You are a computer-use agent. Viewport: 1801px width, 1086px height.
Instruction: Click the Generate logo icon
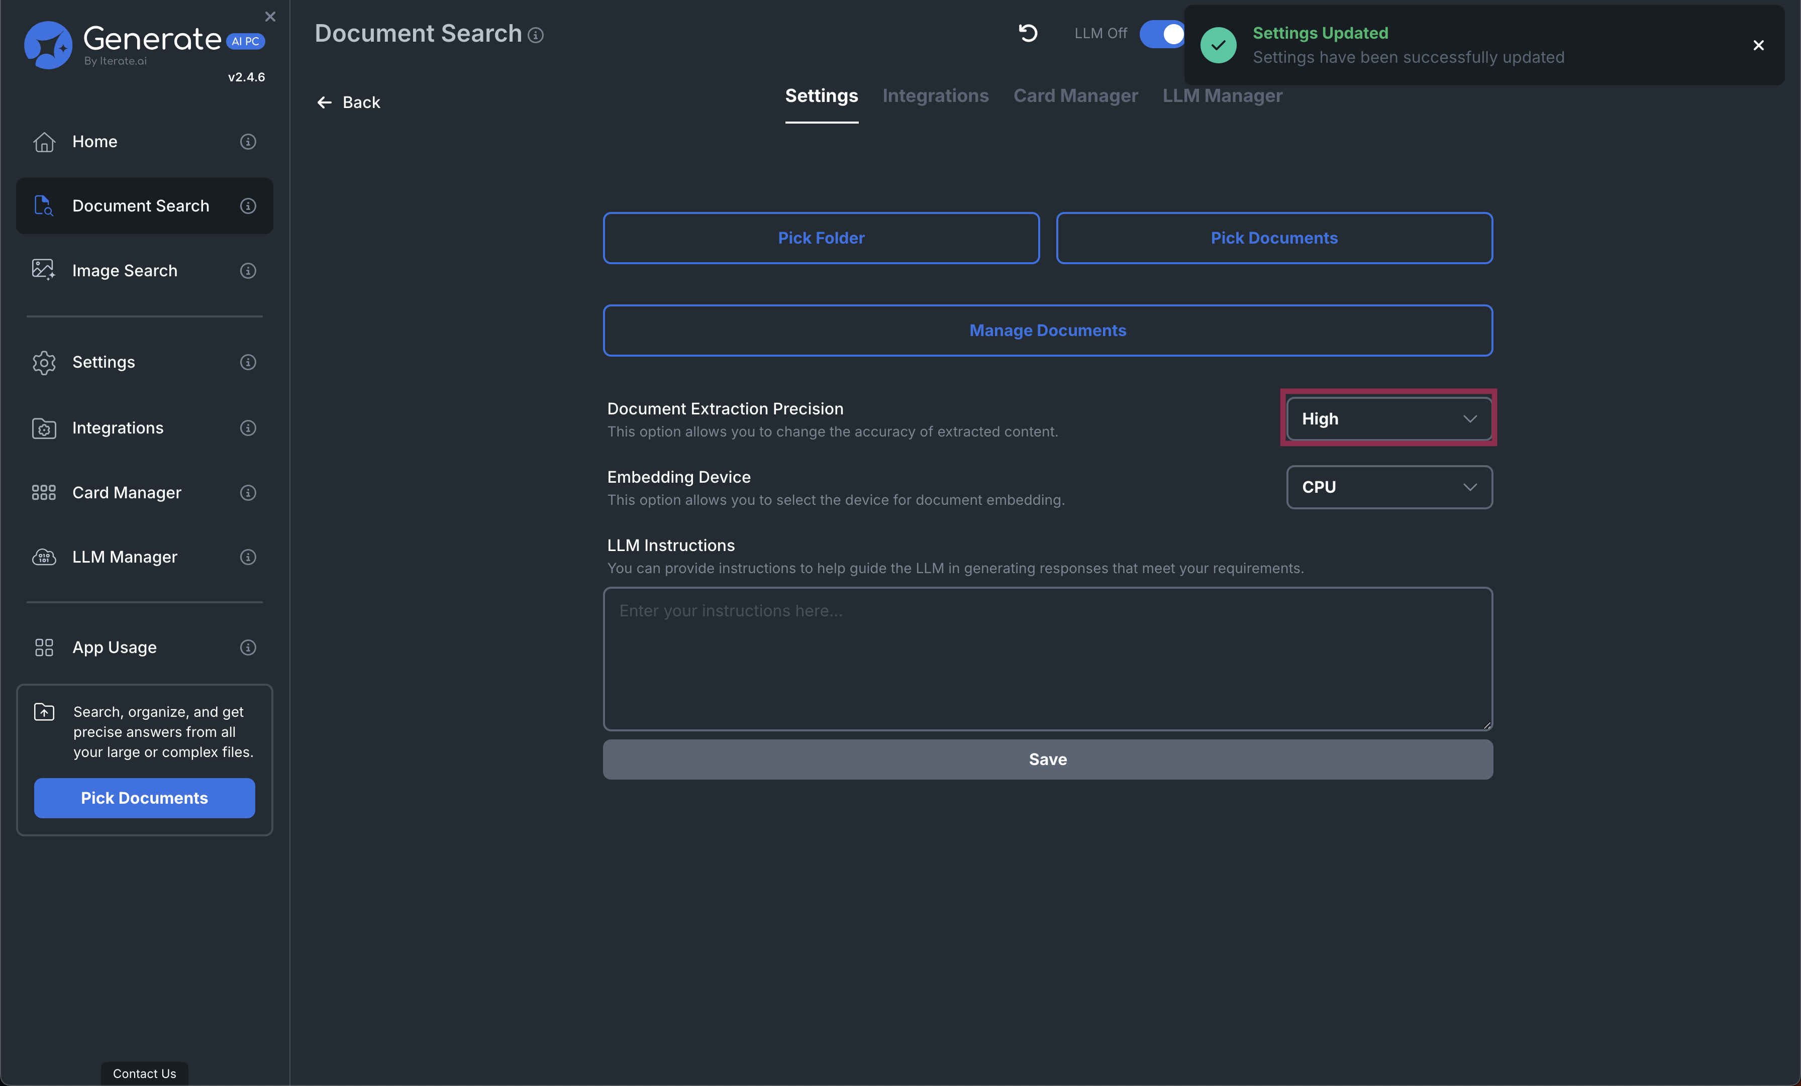click(48, 45)
